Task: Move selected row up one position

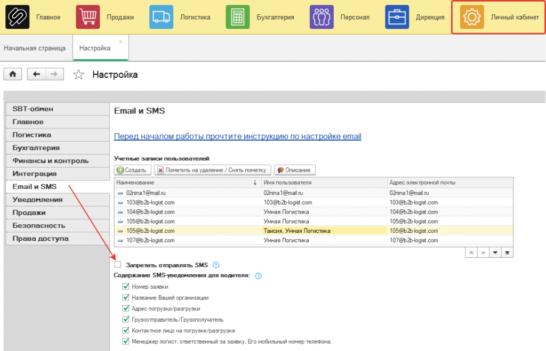Action: 483,252
